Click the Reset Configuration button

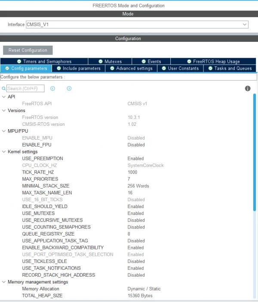tap(28, 50)
